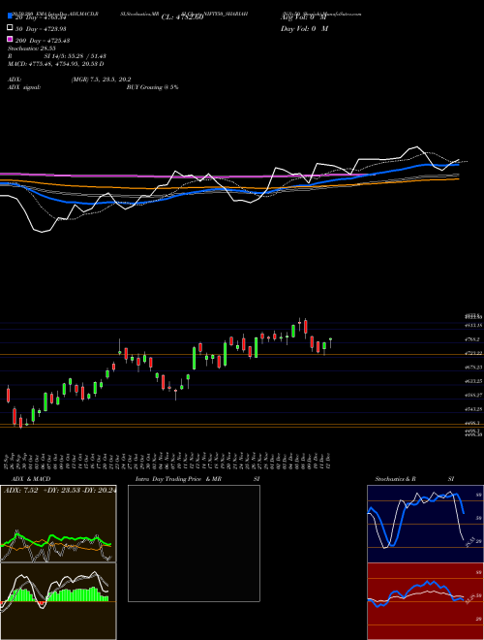Screen dimensions: 484x640
Task: Click the MACD values readout line
Action: (x=55, y=64)
